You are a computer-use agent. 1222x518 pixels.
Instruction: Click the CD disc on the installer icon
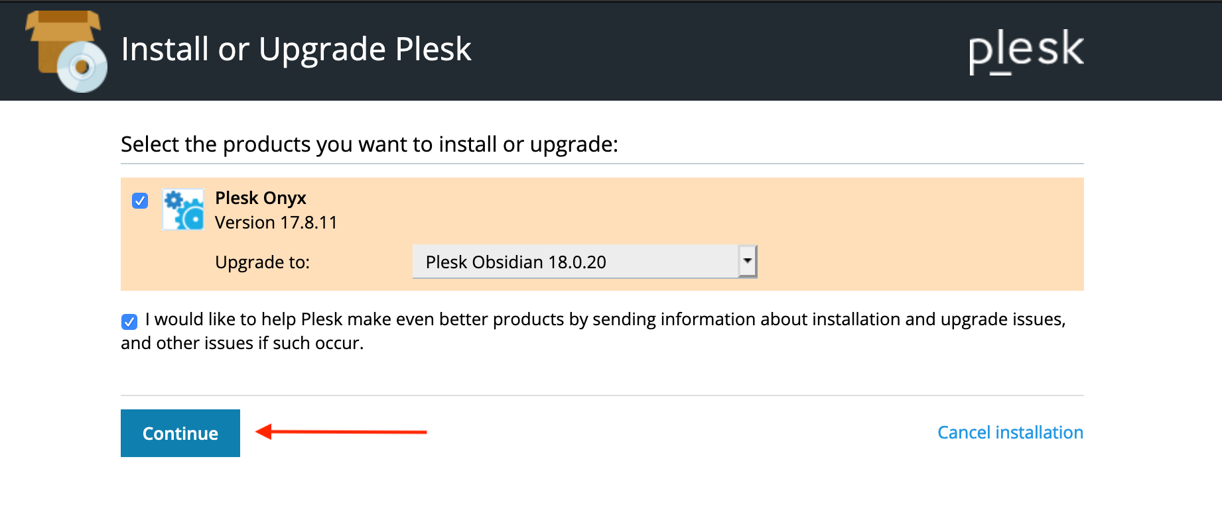point(82,67)
